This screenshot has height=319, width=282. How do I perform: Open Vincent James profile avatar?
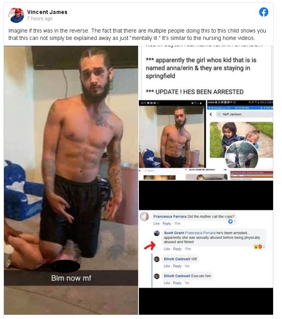(x=16, y=15)
